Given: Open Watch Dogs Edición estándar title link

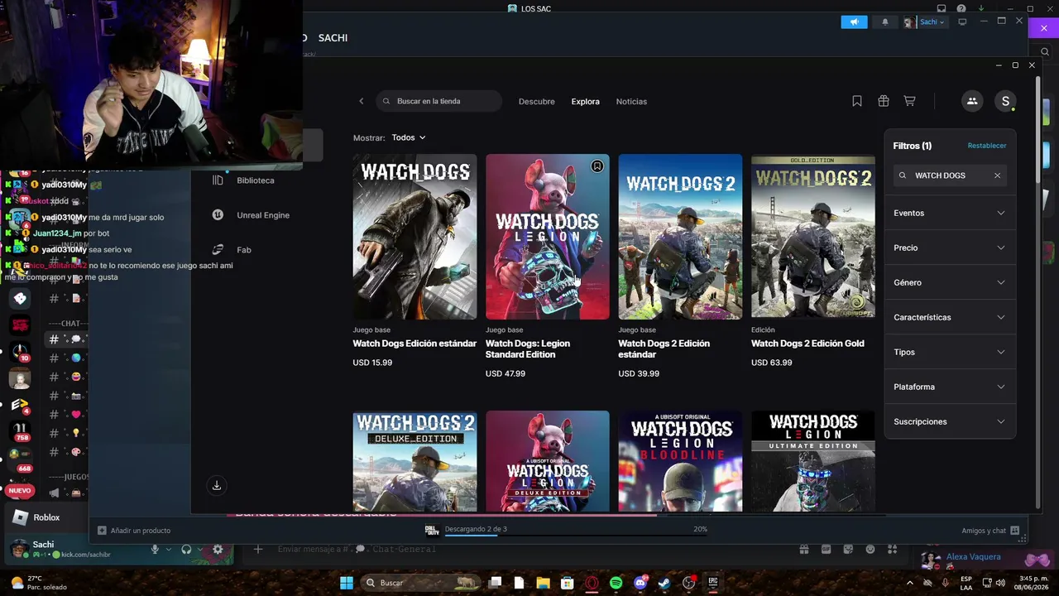Looking at the screenshot, I should coord(414,344).
